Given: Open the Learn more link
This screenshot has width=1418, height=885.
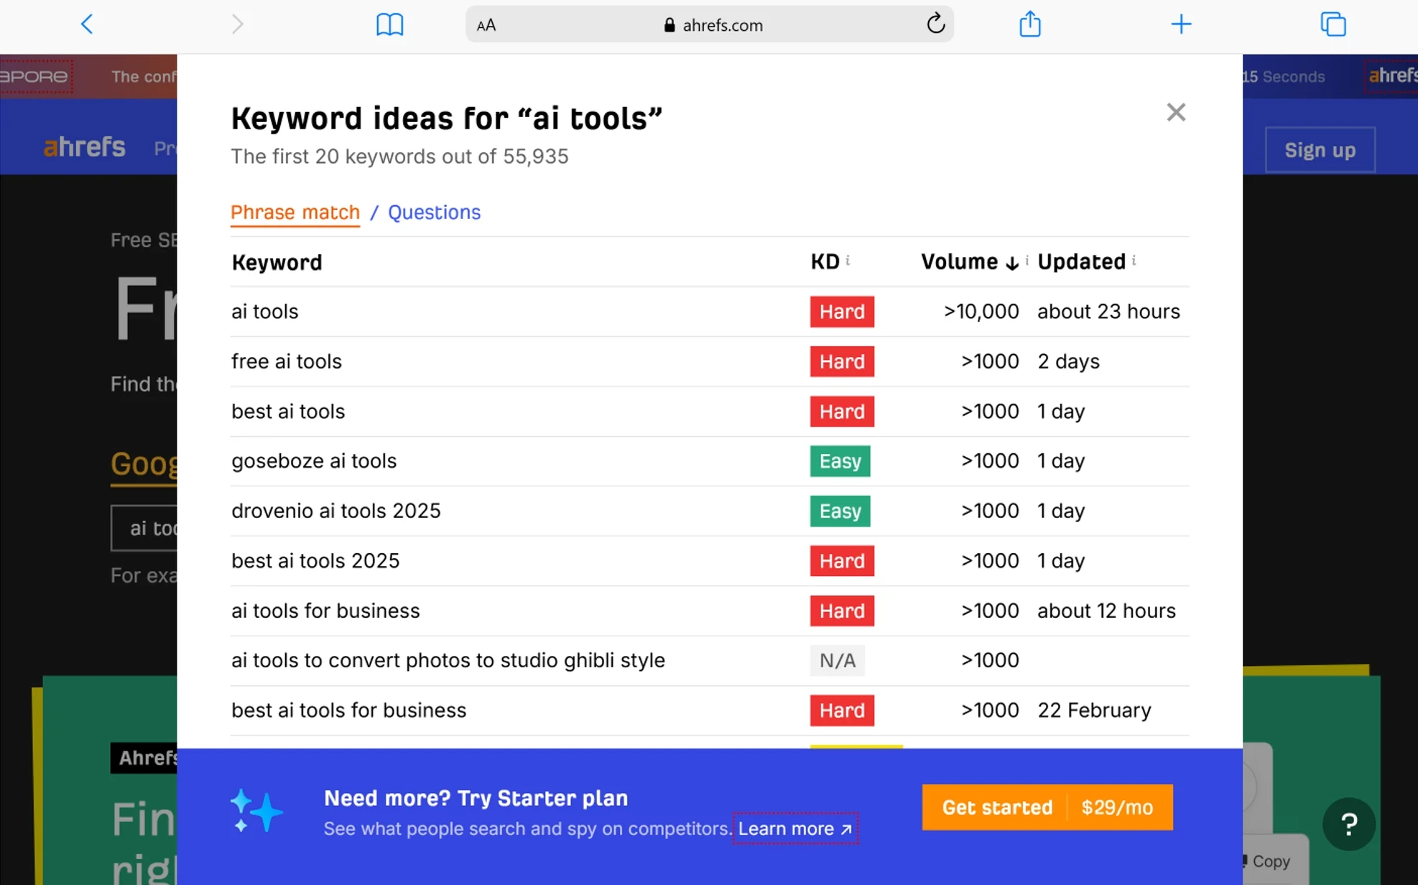Looking at the screenshot, I should (x=795, y=829).
